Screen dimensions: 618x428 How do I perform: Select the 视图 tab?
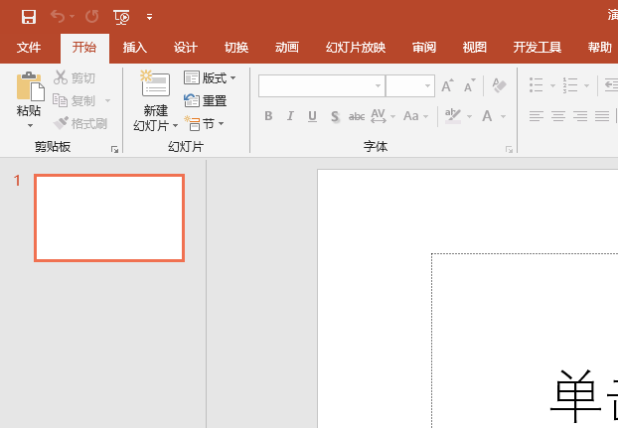(475, 48)
